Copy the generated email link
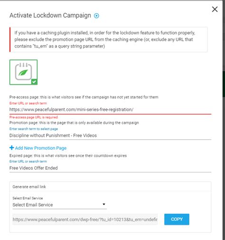225x240 pixels. click(x=177, y=219)
